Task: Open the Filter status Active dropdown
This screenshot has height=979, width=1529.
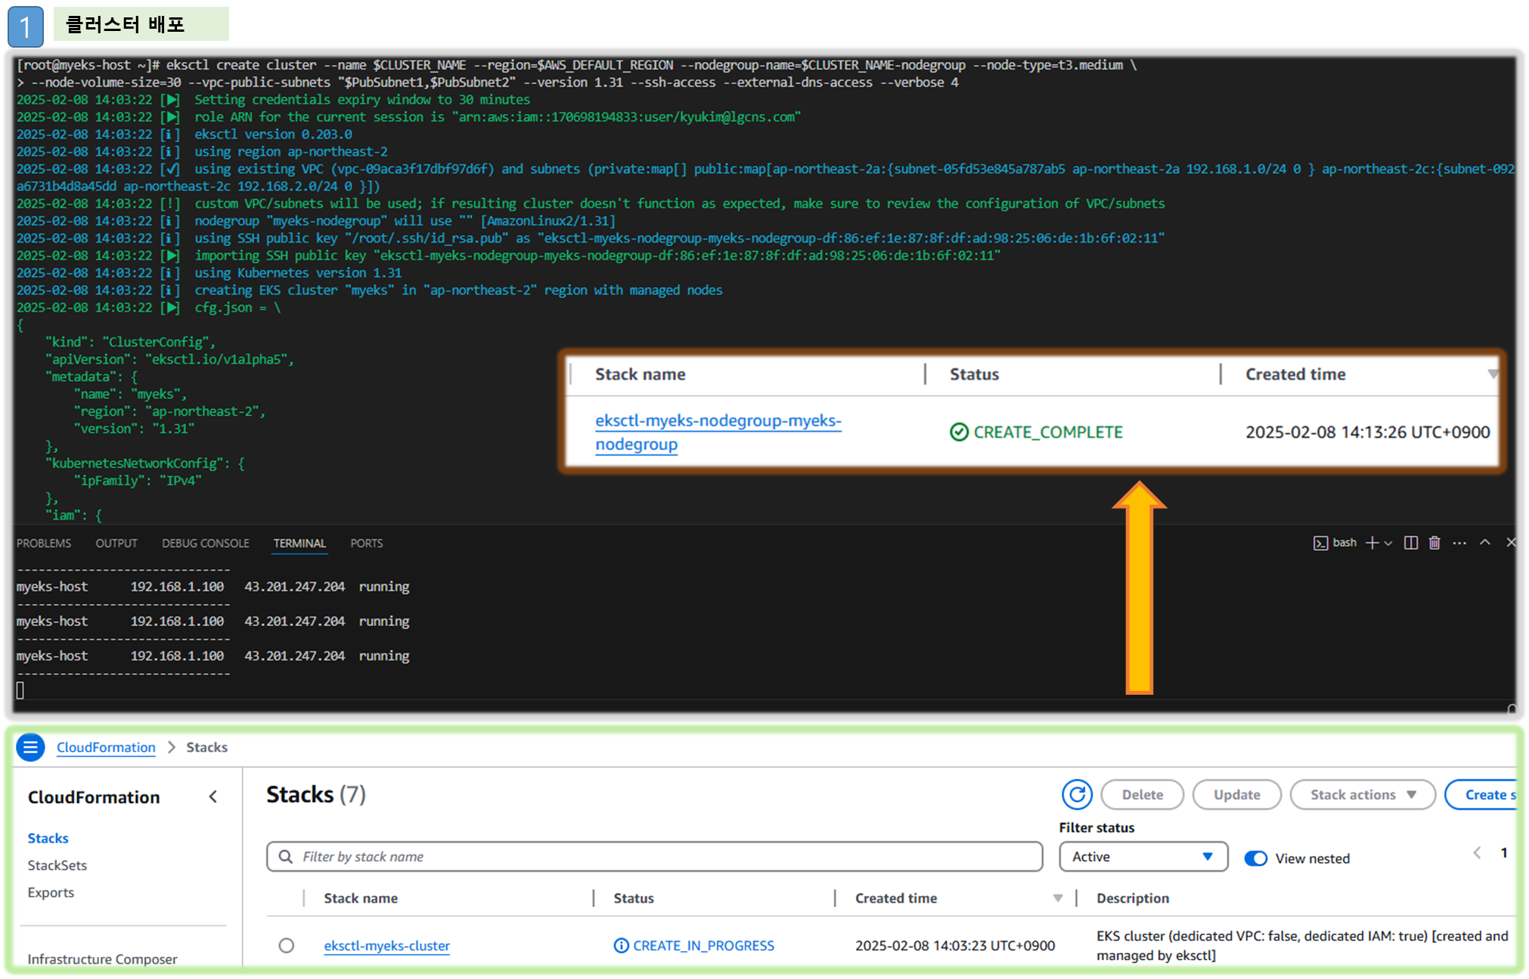Action: (1143, 857)
